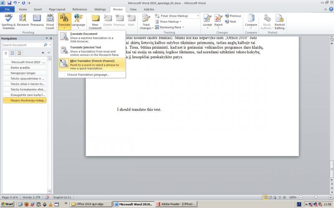Open the File tab
This screenshot has width=334, height=208.
(x=7, y=9)
